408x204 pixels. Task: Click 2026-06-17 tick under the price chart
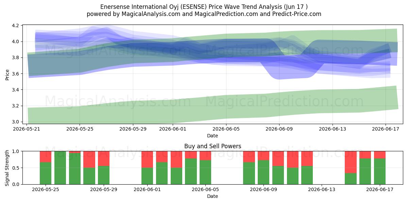pyautogui.click(x=385, y=129)
